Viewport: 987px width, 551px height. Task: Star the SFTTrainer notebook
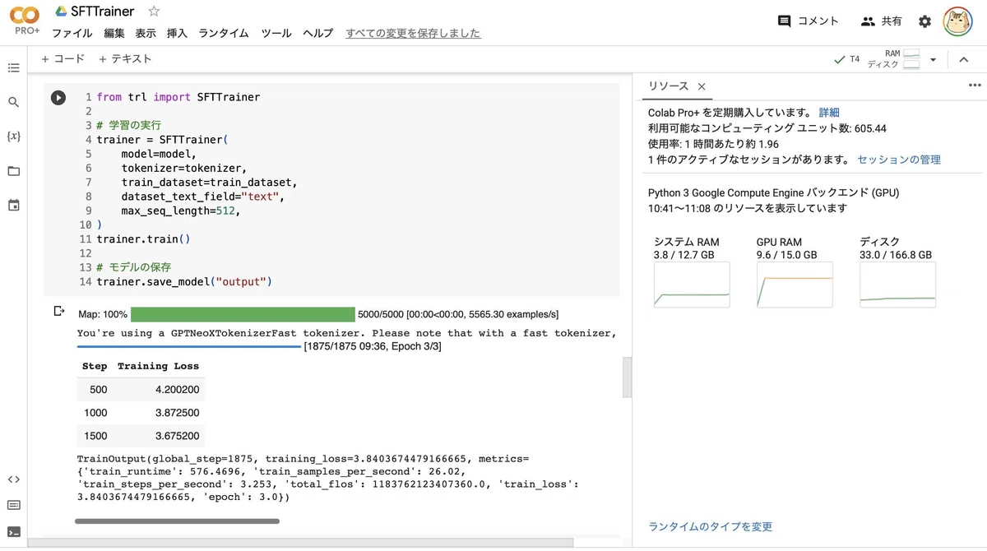pos(154,12)
